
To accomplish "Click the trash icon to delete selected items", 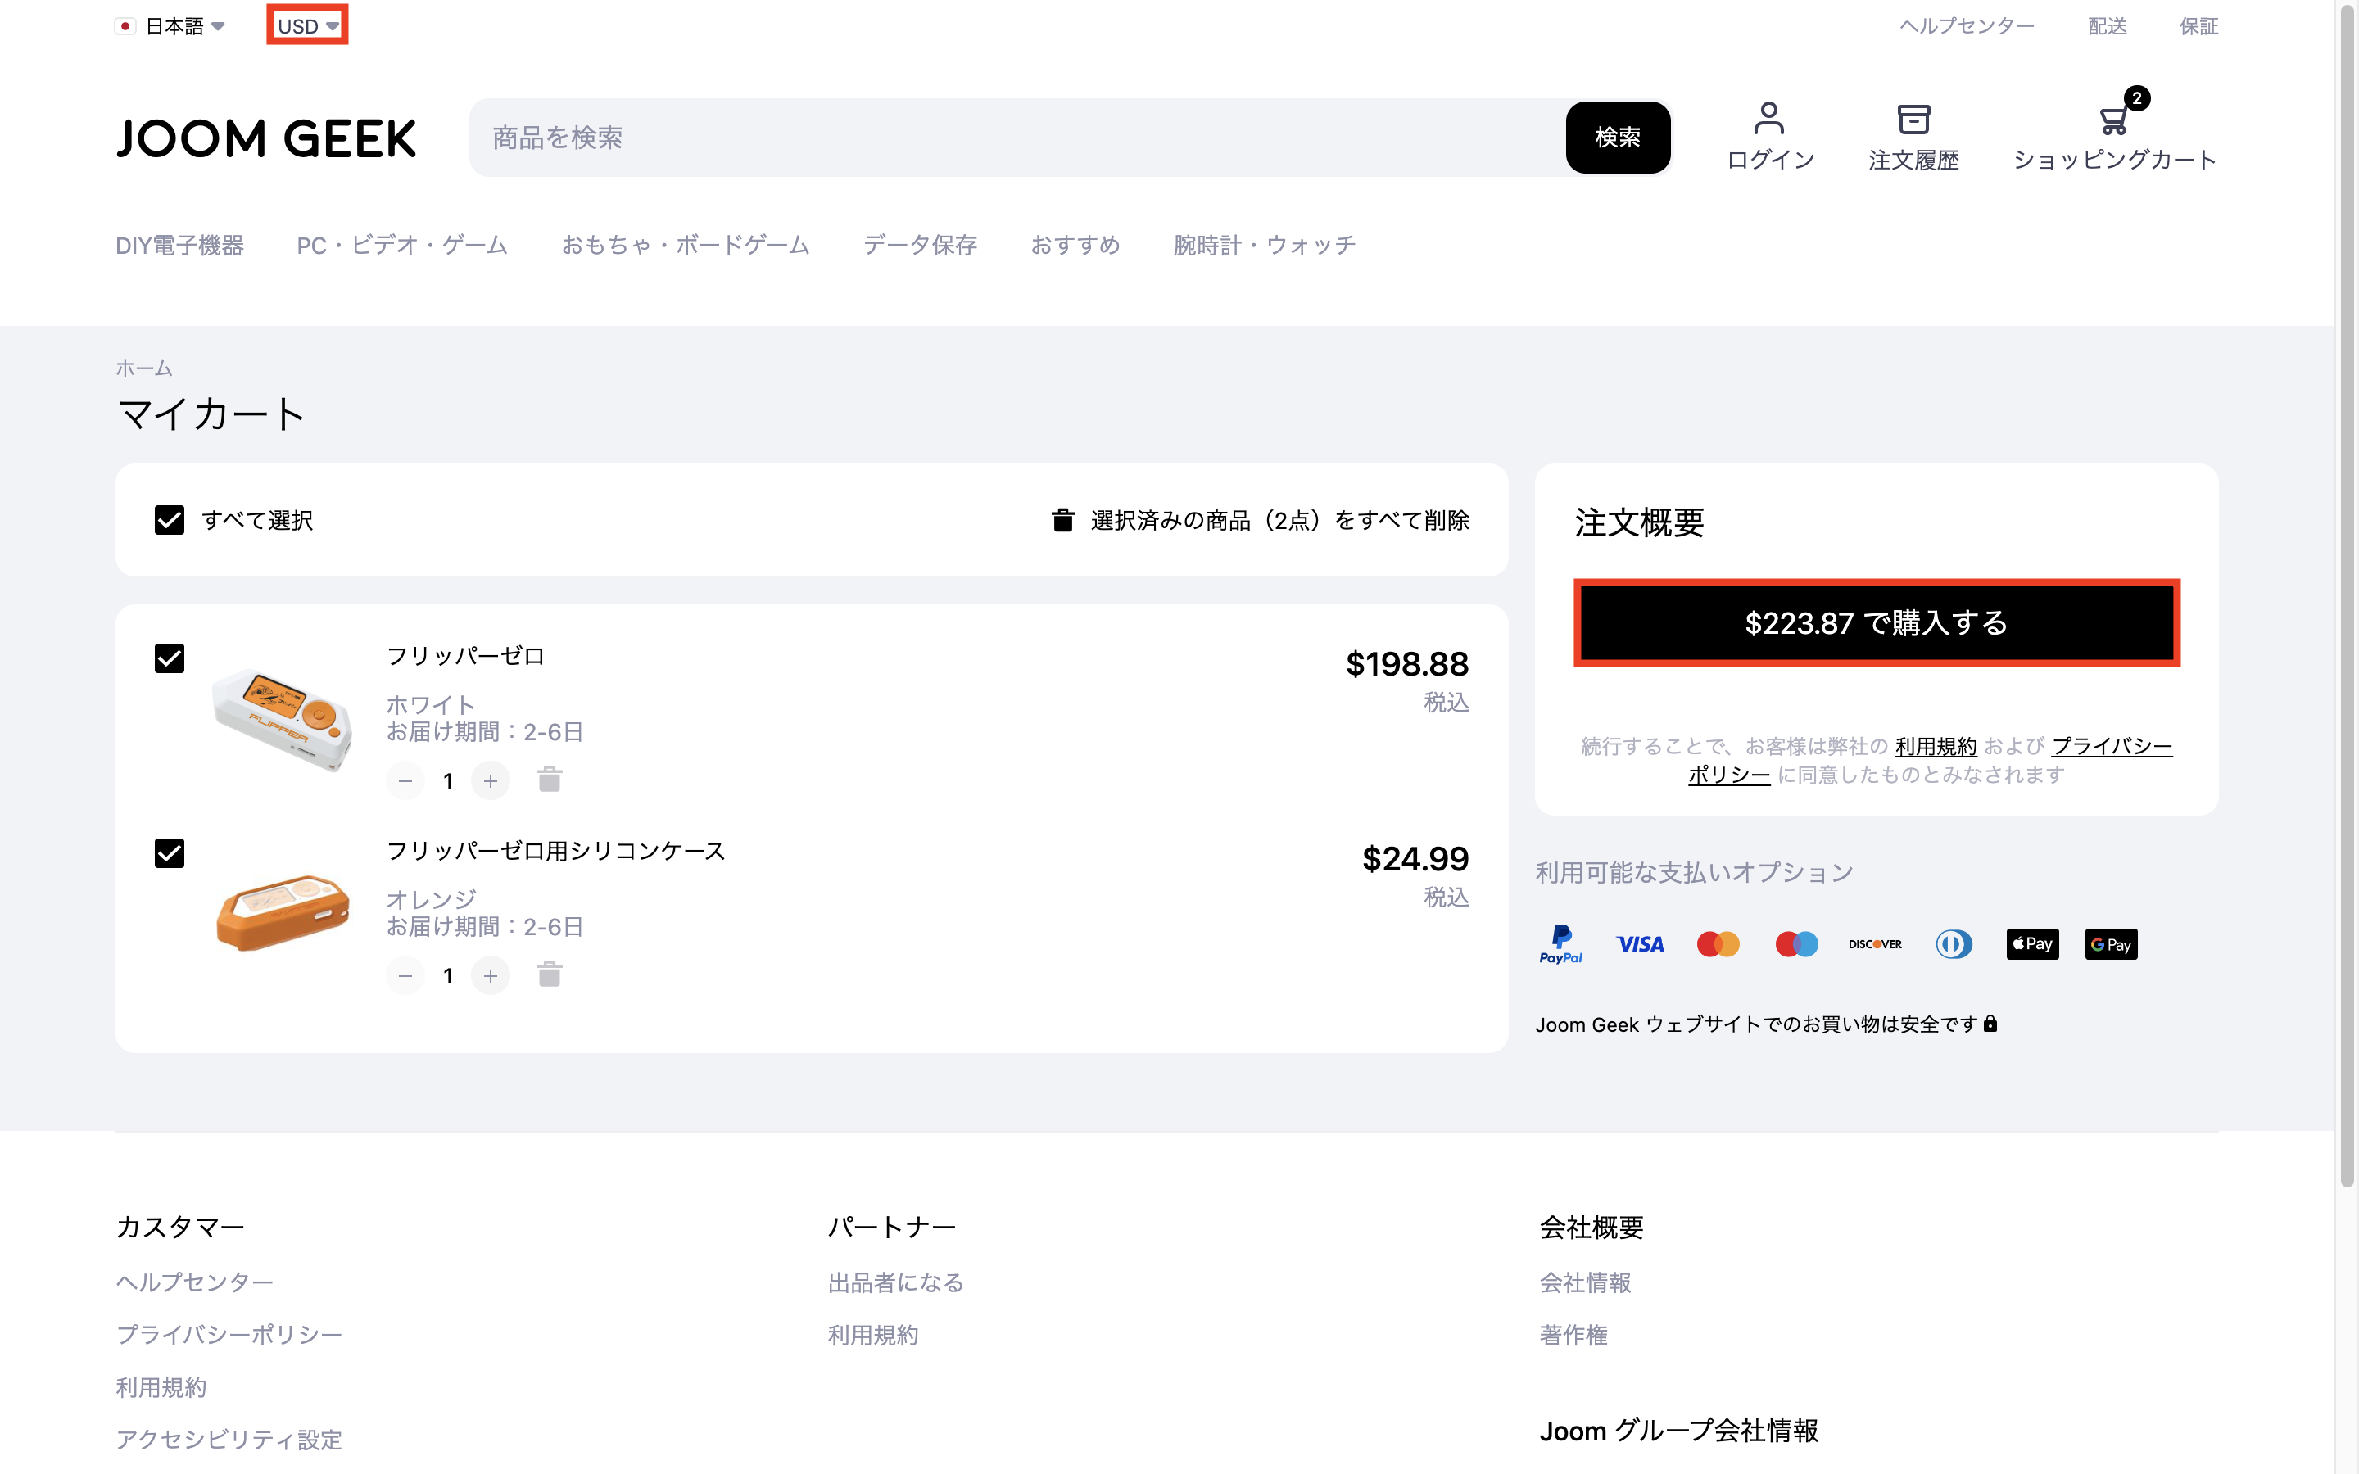I will coord(1062,520).
